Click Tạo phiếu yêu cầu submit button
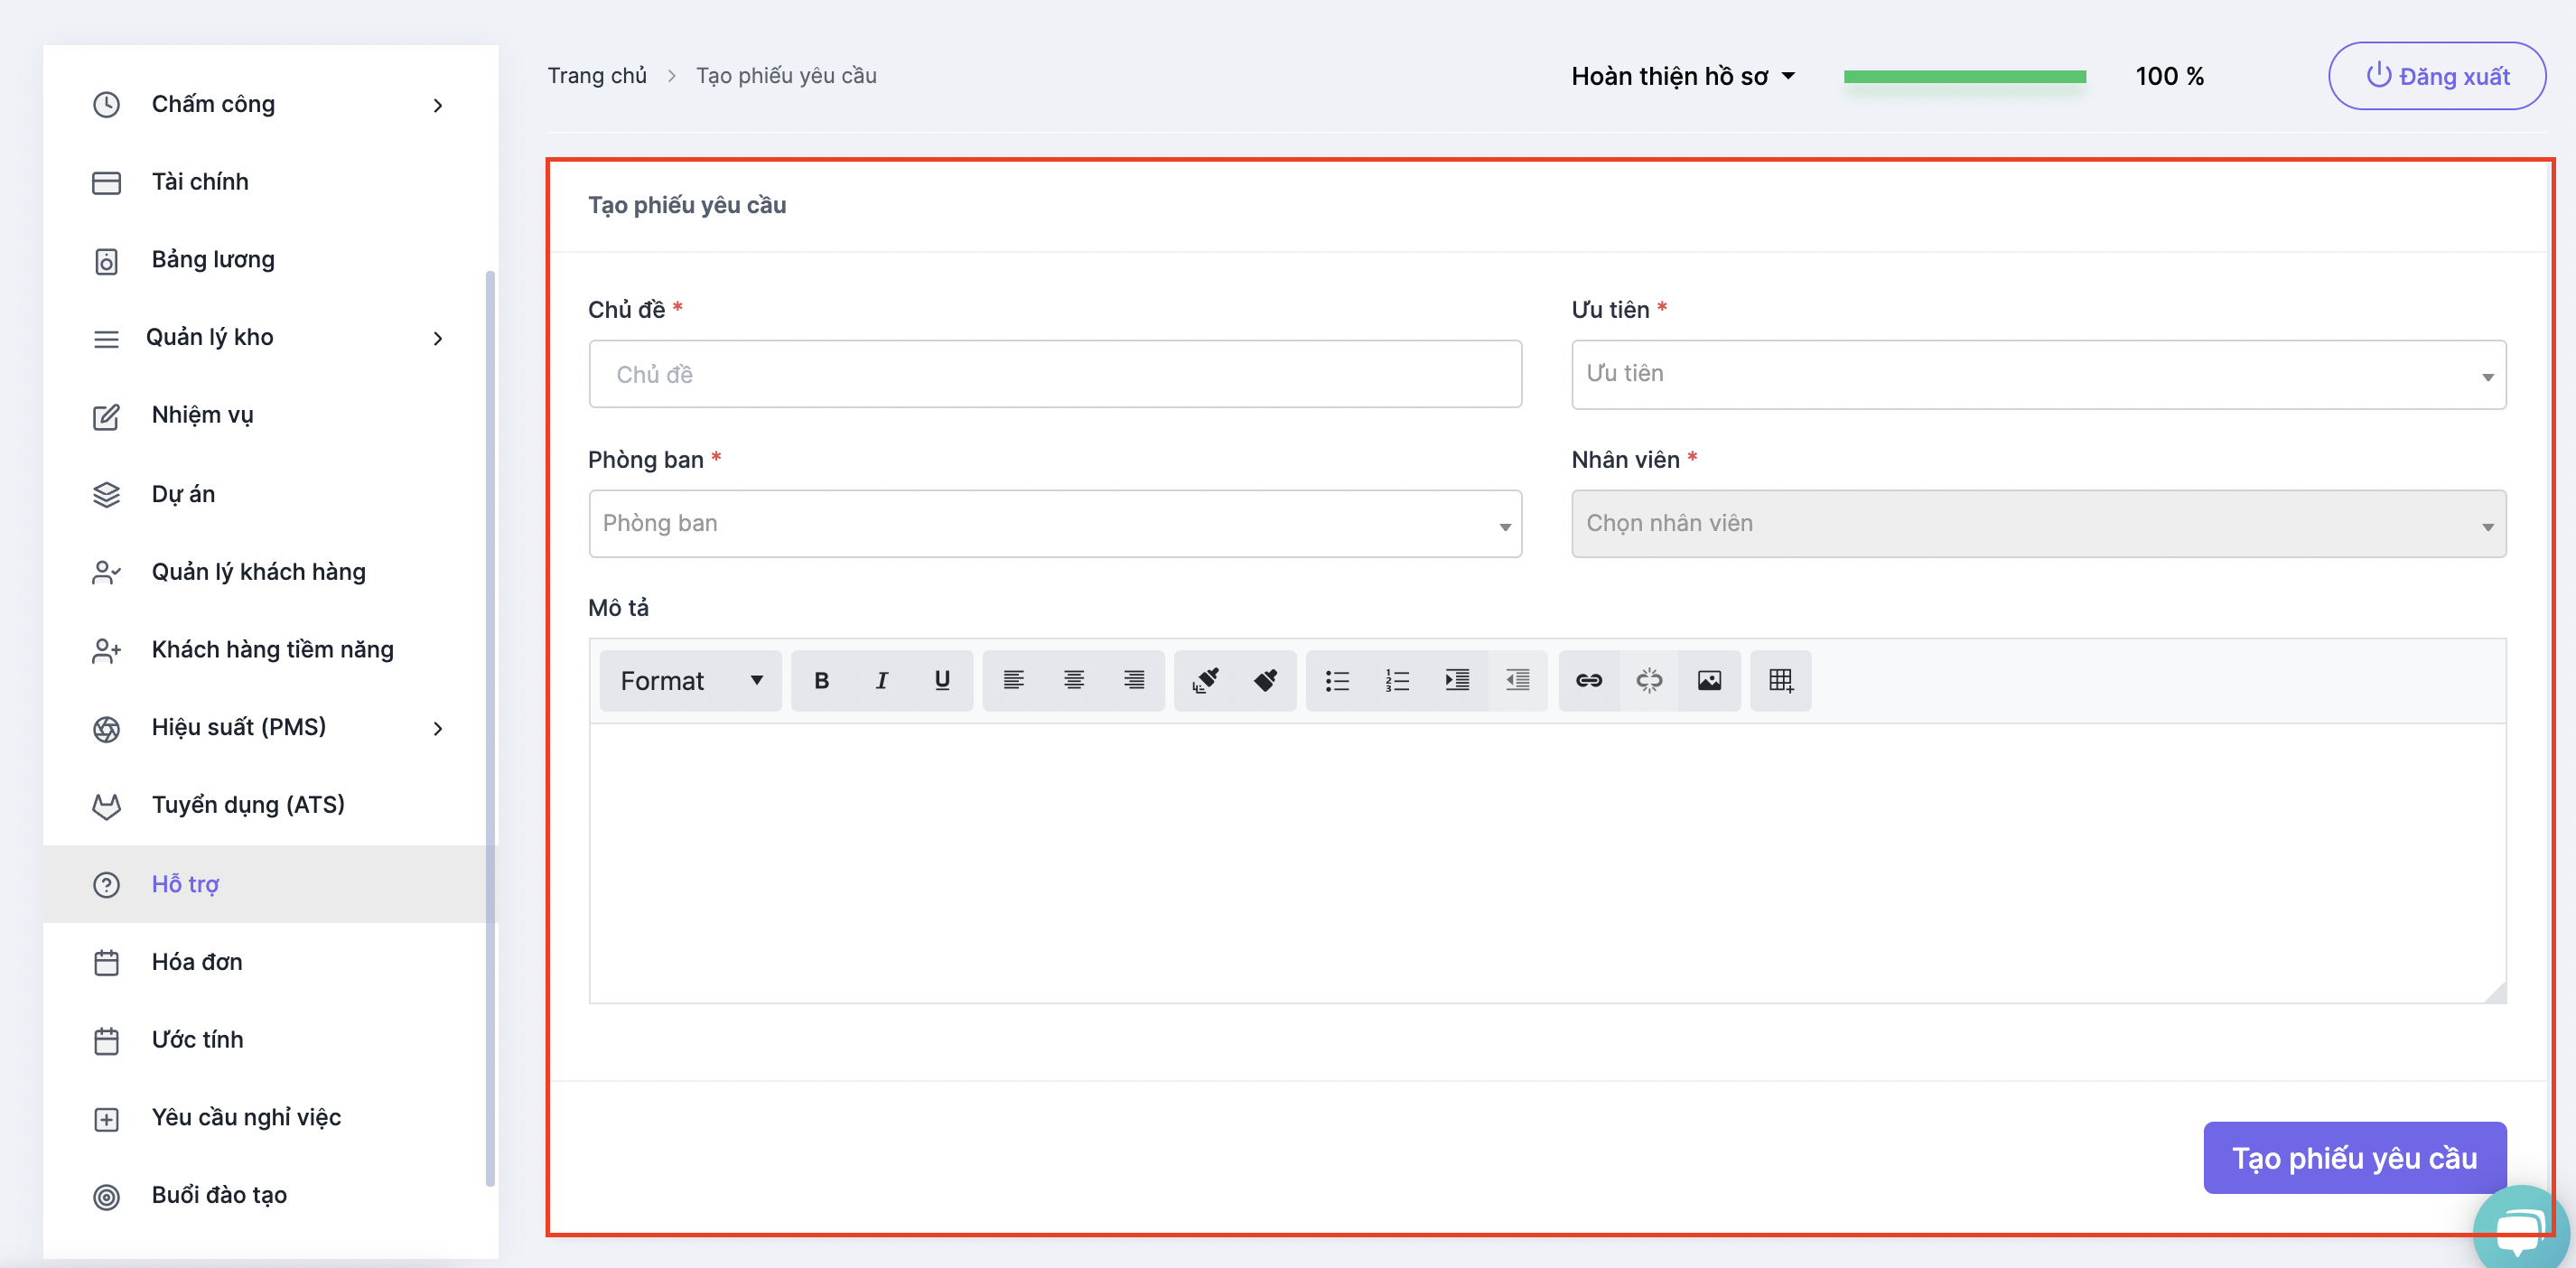The width and height of the screenshot is (2576, 1268). [x=2354, y=1158]
